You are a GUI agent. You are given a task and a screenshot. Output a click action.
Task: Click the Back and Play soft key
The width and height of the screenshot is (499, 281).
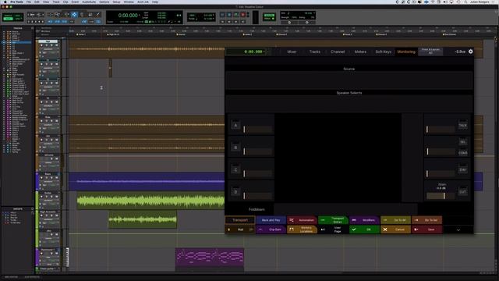click(271, 220)
